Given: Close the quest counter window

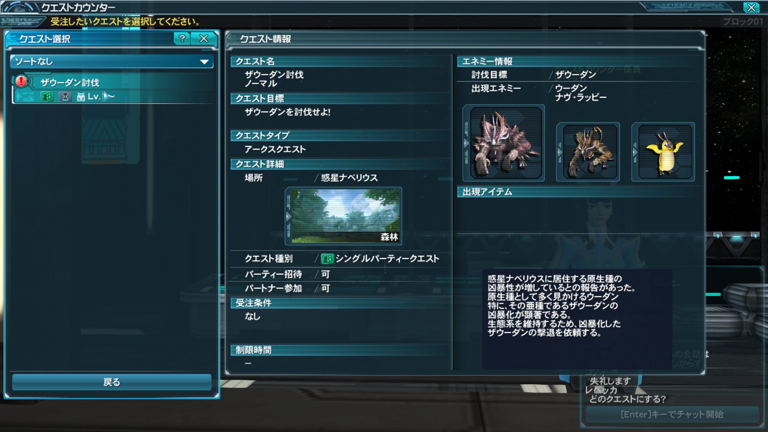Looking at the screenshot, I should coord(751,7).
